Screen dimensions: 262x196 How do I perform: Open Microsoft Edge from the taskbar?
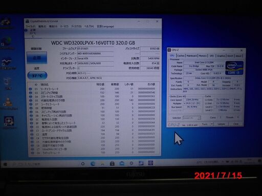[x=93, y=164]
